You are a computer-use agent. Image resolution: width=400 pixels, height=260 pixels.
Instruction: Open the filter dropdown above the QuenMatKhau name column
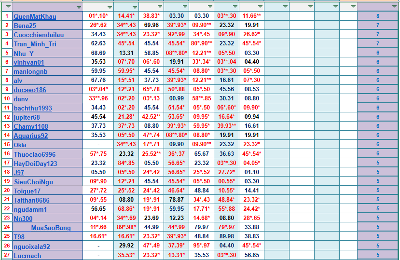(x=79, y=7)
